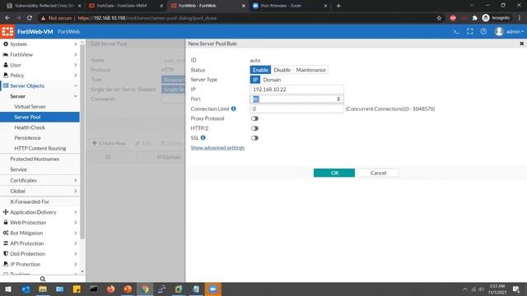
Task: Set Status to Disable
Action: [282, 70]
